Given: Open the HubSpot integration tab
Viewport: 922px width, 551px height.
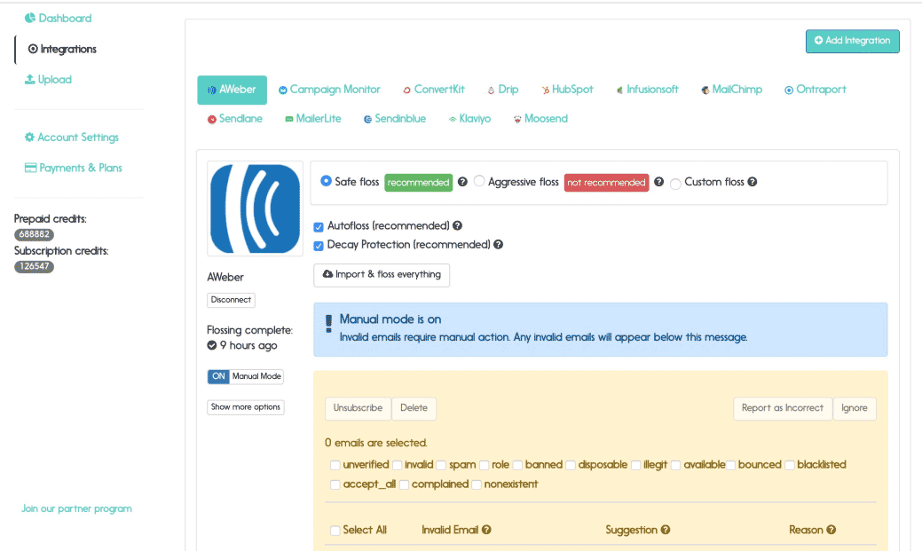Looking at the screenshot, I should pos(567,90).
